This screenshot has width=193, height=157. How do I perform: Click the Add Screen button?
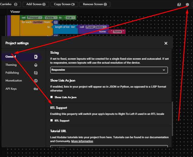tap(36, 5)
